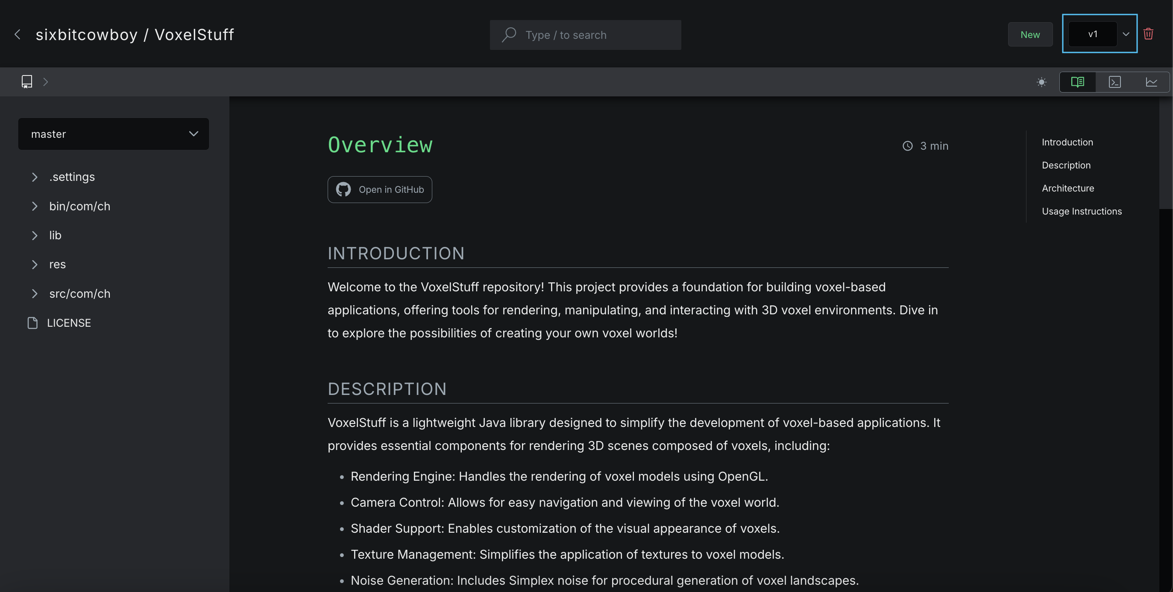The width and height of the screenshot is (1173, 592).
Task: Go back using the left arrow
Action: click(18, 35)
